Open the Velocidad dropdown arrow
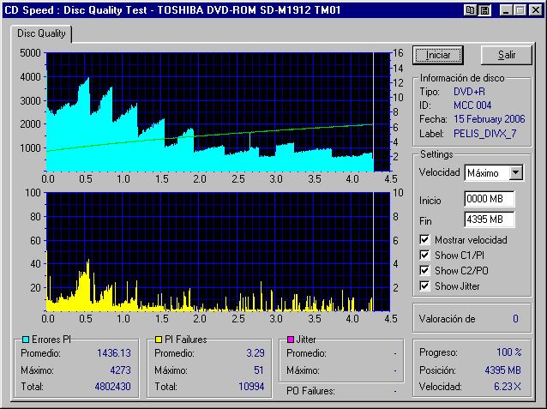The height and width of the screenshot is (409, 547). coord(514,173)
